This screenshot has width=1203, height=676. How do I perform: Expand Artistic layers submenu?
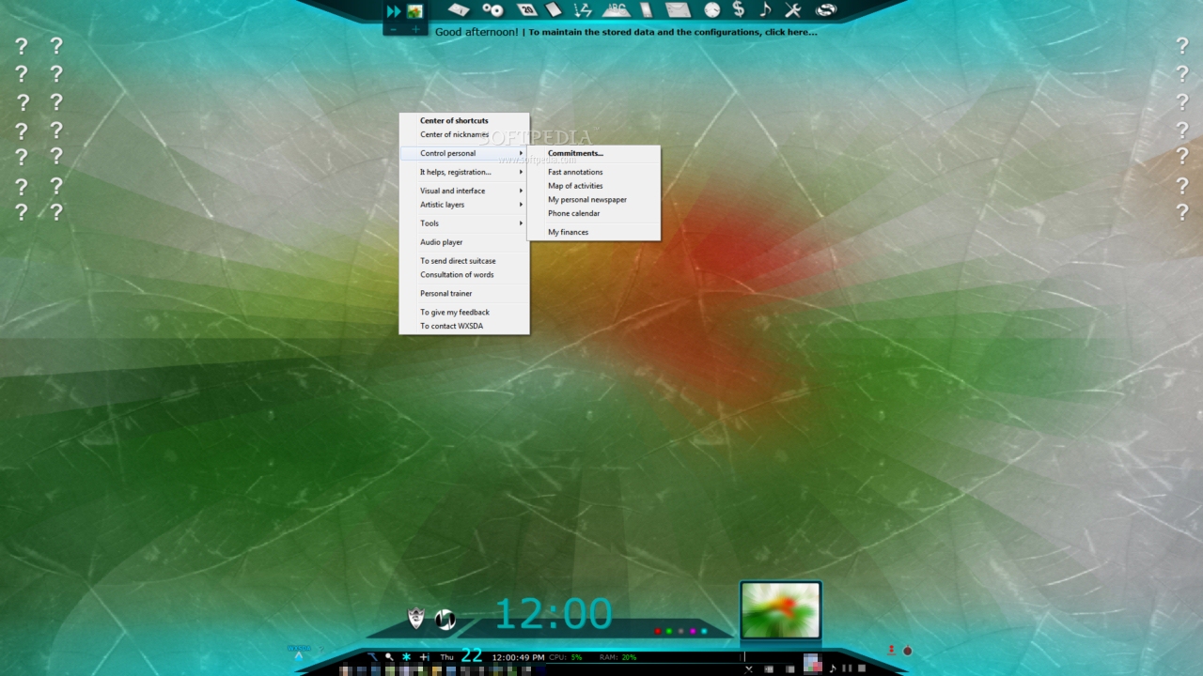tap(464, 205)
